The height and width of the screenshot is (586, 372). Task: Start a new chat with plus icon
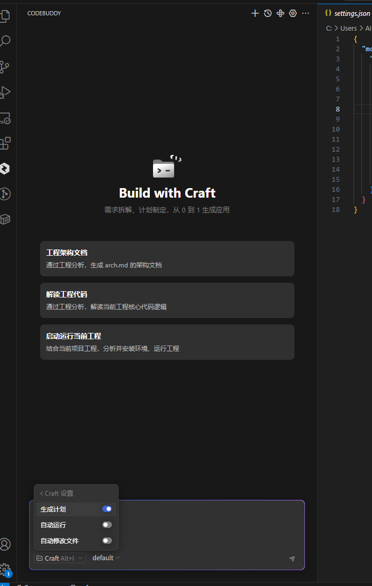255,13
